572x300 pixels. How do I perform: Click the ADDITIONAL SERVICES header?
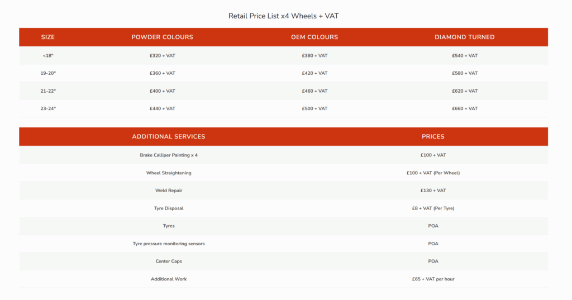click(168, 136)
